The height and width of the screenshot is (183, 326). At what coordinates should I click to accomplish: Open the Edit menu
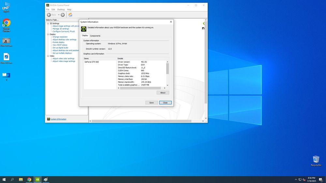tap(53, 9)
